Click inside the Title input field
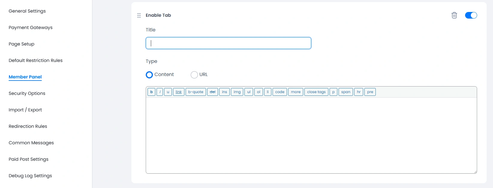493x188 pixels. pos(228,43)
